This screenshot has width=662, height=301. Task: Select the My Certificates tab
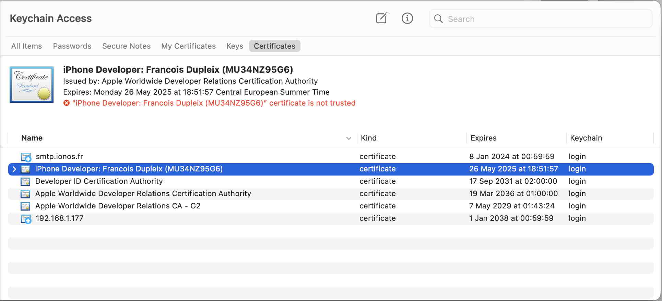pyautogui.click(x=188, y=46)
